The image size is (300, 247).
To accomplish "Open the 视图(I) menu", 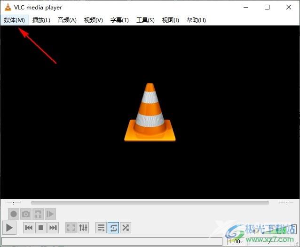I will [170, 20].
